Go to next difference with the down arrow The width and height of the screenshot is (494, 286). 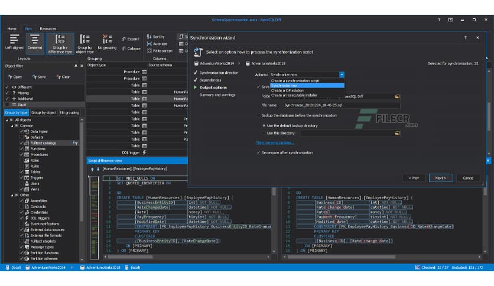point(98,169)
